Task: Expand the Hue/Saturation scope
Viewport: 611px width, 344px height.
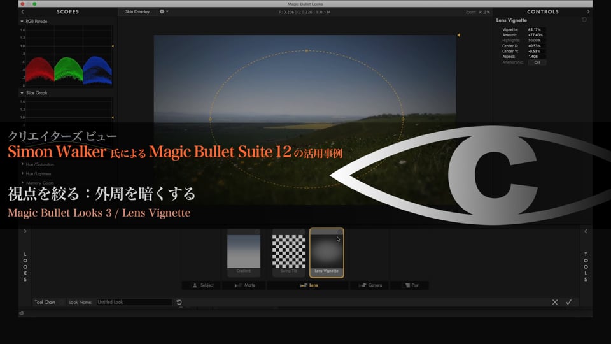Action: 22,164
